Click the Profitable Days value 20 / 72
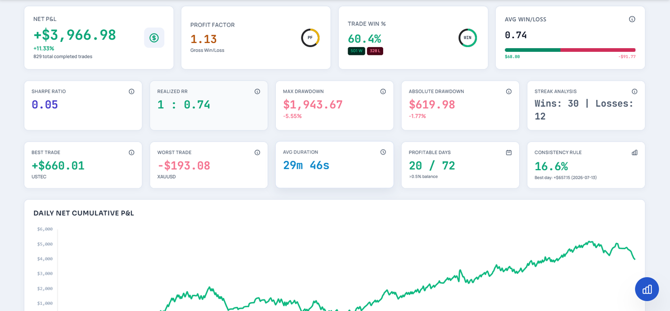Viewport: 670px width, 311px height. pyautogui.click(x=432, y=166)
